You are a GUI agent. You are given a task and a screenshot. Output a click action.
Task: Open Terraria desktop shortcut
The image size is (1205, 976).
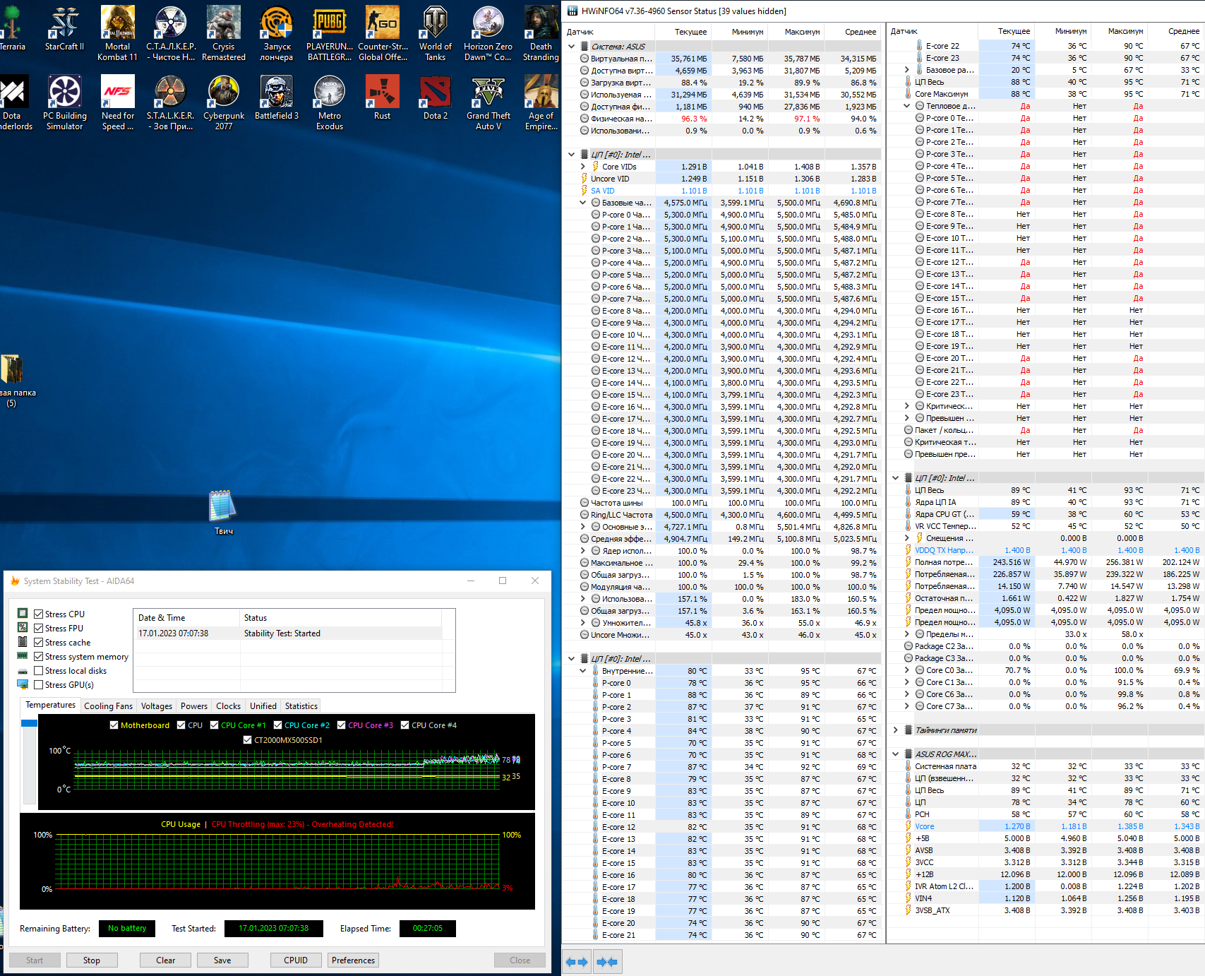(11, 29)
